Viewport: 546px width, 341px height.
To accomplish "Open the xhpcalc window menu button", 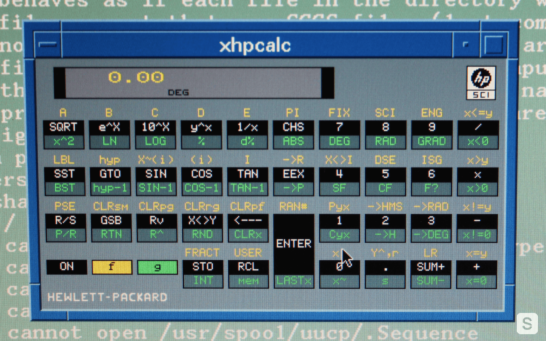I will point(47,45).
